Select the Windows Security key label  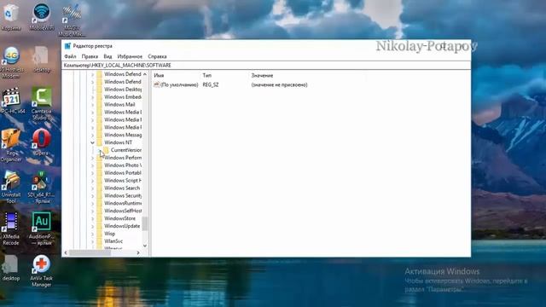click(123, 195)
